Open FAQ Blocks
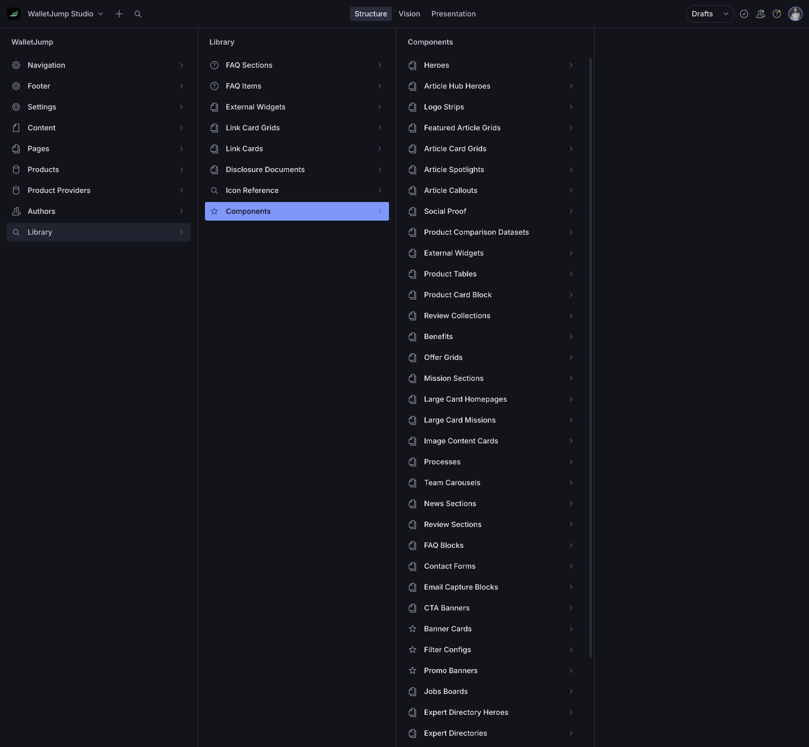Image resolution: width=809 pixels, height=747 pixels. pyautogui.click(x=492, y=545)
